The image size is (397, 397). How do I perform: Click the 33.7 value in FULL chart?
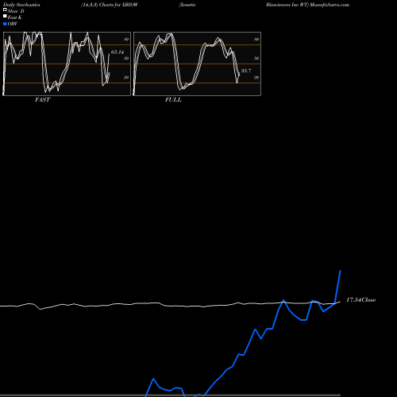(246, 71)
